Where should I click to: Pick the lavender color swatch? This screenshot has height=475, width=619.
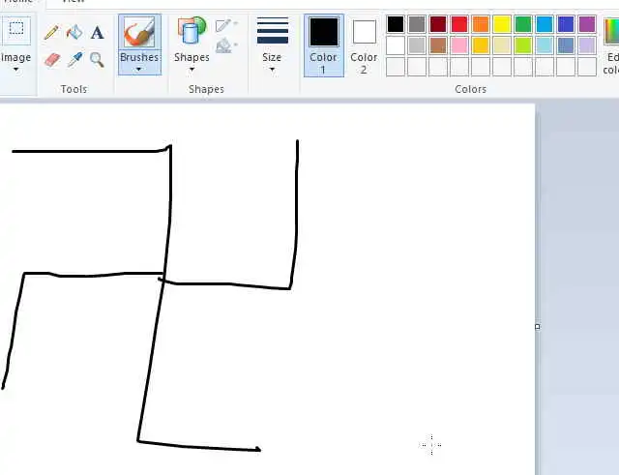click(x=587, y=45)
